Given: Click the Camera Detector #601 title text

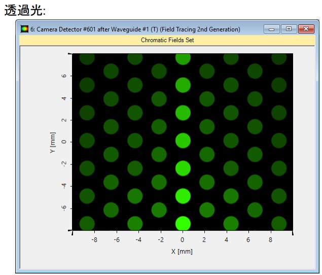Looking at the screenshot, I should coord(135,29).
